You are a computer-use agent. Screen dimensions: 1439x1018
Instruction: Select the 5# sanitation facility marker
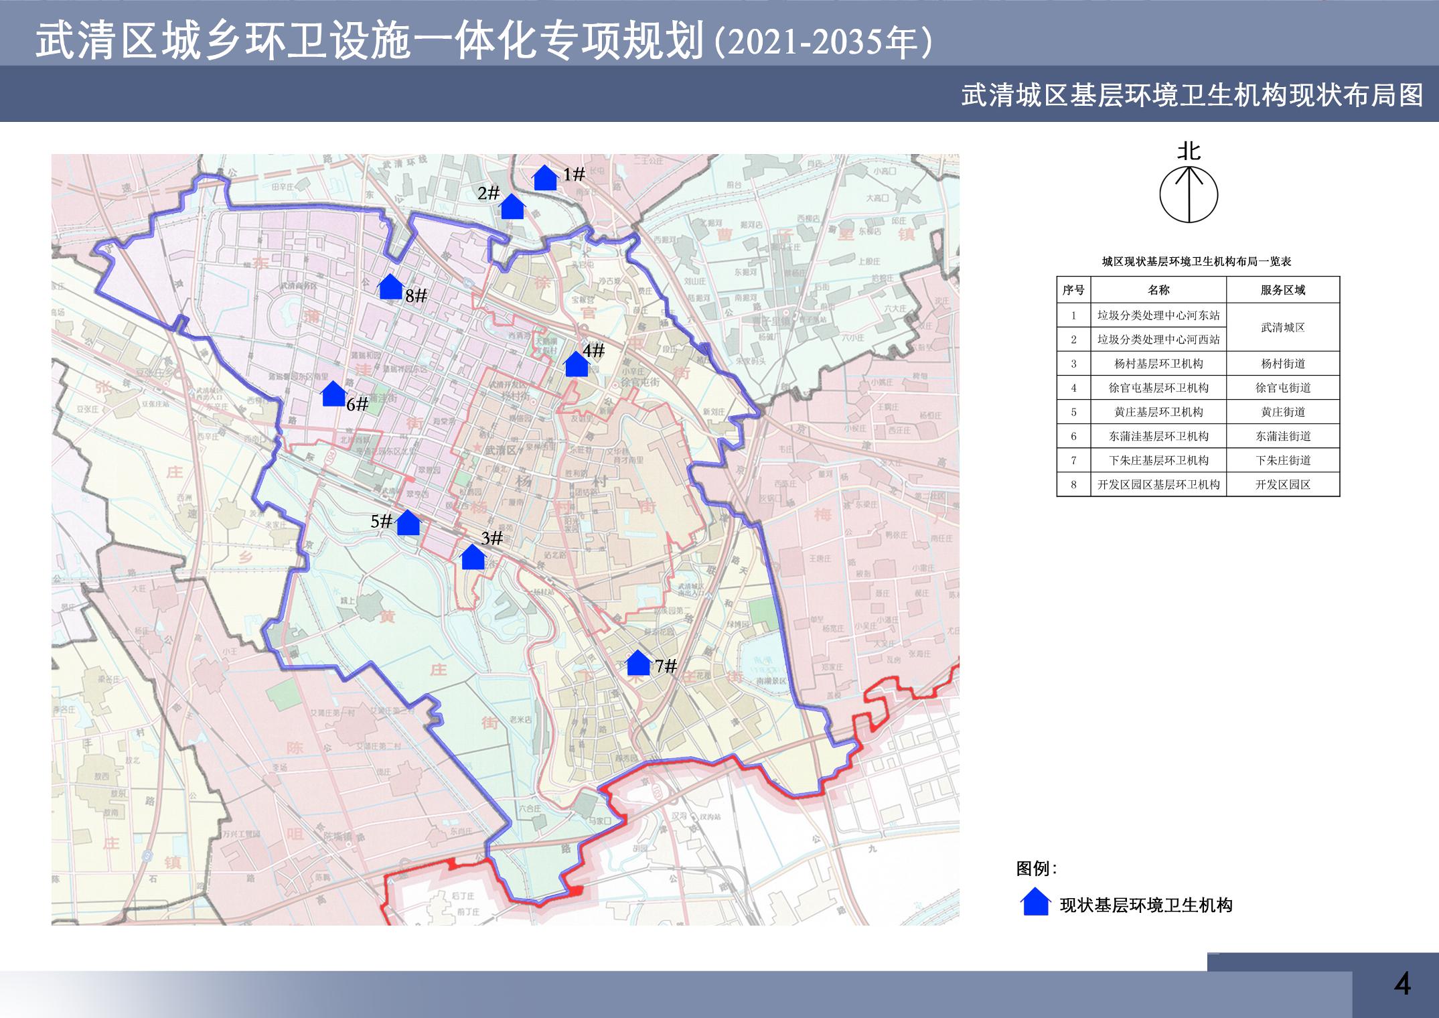point(408,523)
